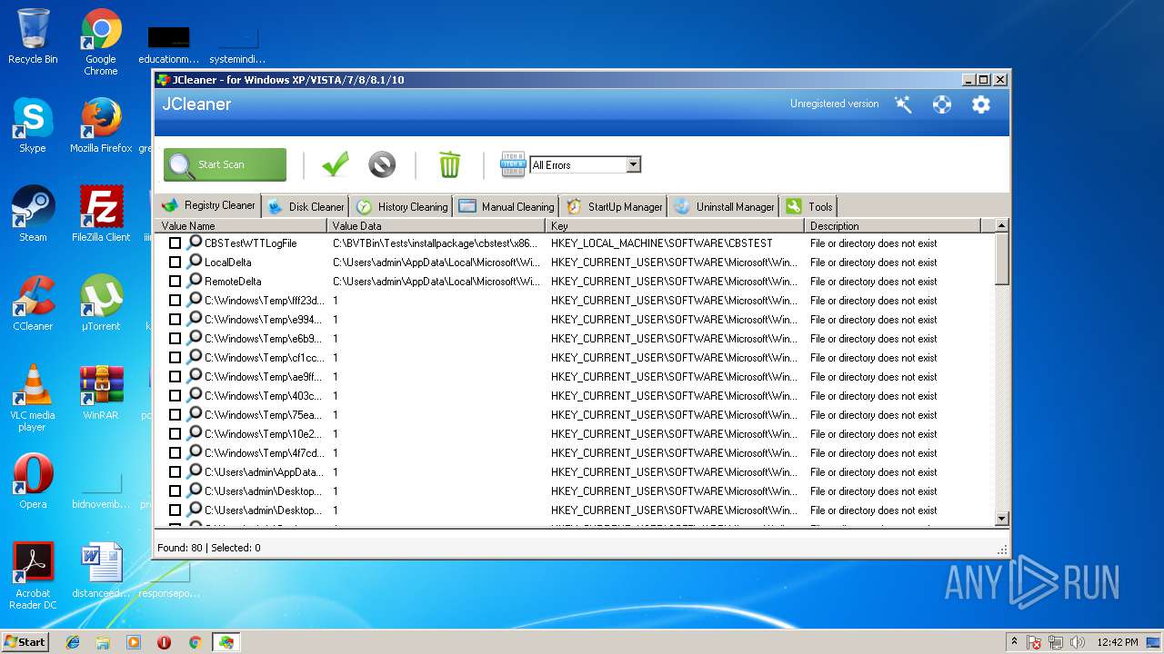
Task: Open Recycle Bin desktop icon
Action: [33, 36]
